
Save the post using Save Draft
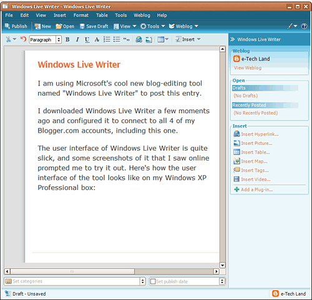pyautogui.click(x=94, y=26)
